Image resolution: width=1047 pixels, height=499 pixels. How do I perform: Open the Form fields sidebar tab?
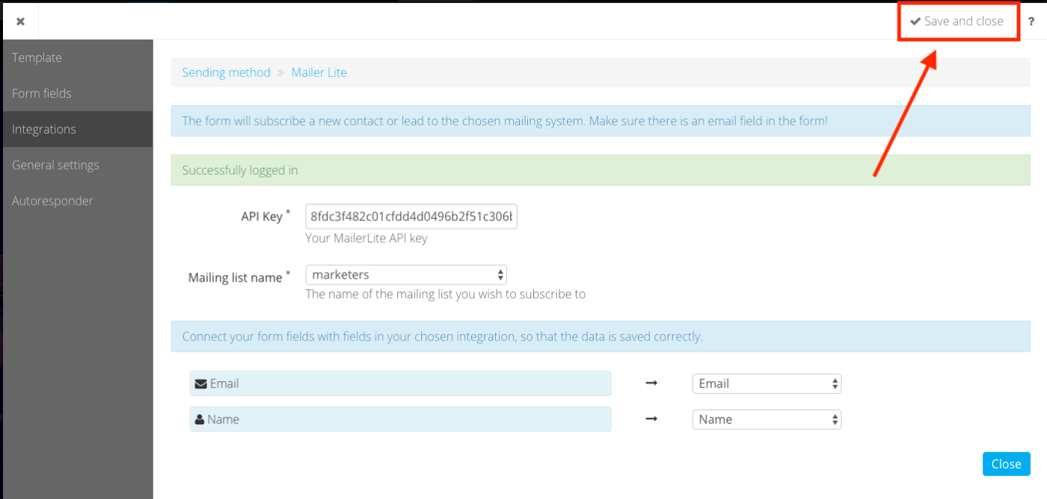coord(78,93)
